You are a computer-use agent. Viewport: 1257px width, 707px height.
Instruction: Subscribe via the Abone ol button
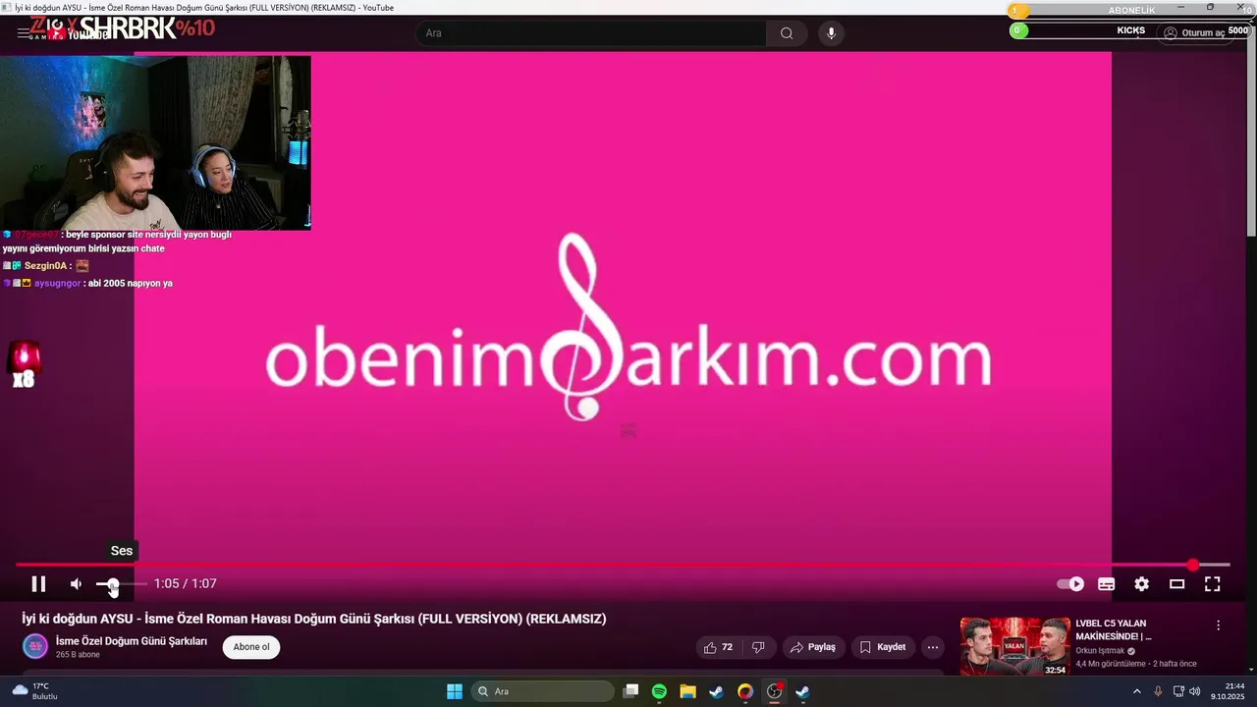point(251,647)
